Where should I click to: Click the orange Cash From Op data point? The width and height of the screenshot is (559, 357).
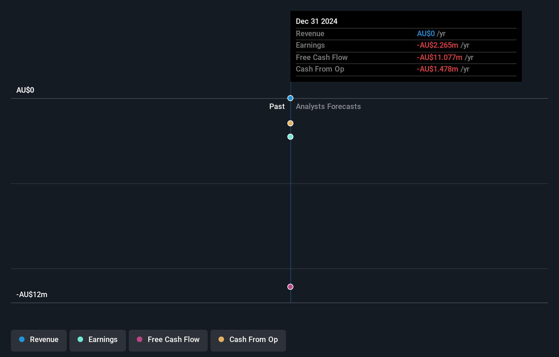(x=290, y=123)
